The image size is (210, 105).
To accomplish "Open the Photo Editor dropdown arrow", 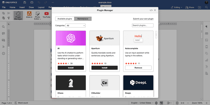I will 40,19.
